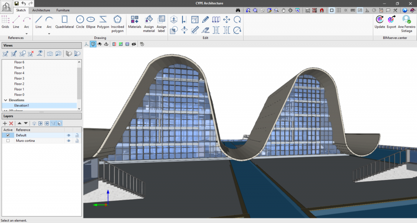417x223 pixels.
Task: Open the Drawing Arc dropdown arrow
Action: (49, 34)
